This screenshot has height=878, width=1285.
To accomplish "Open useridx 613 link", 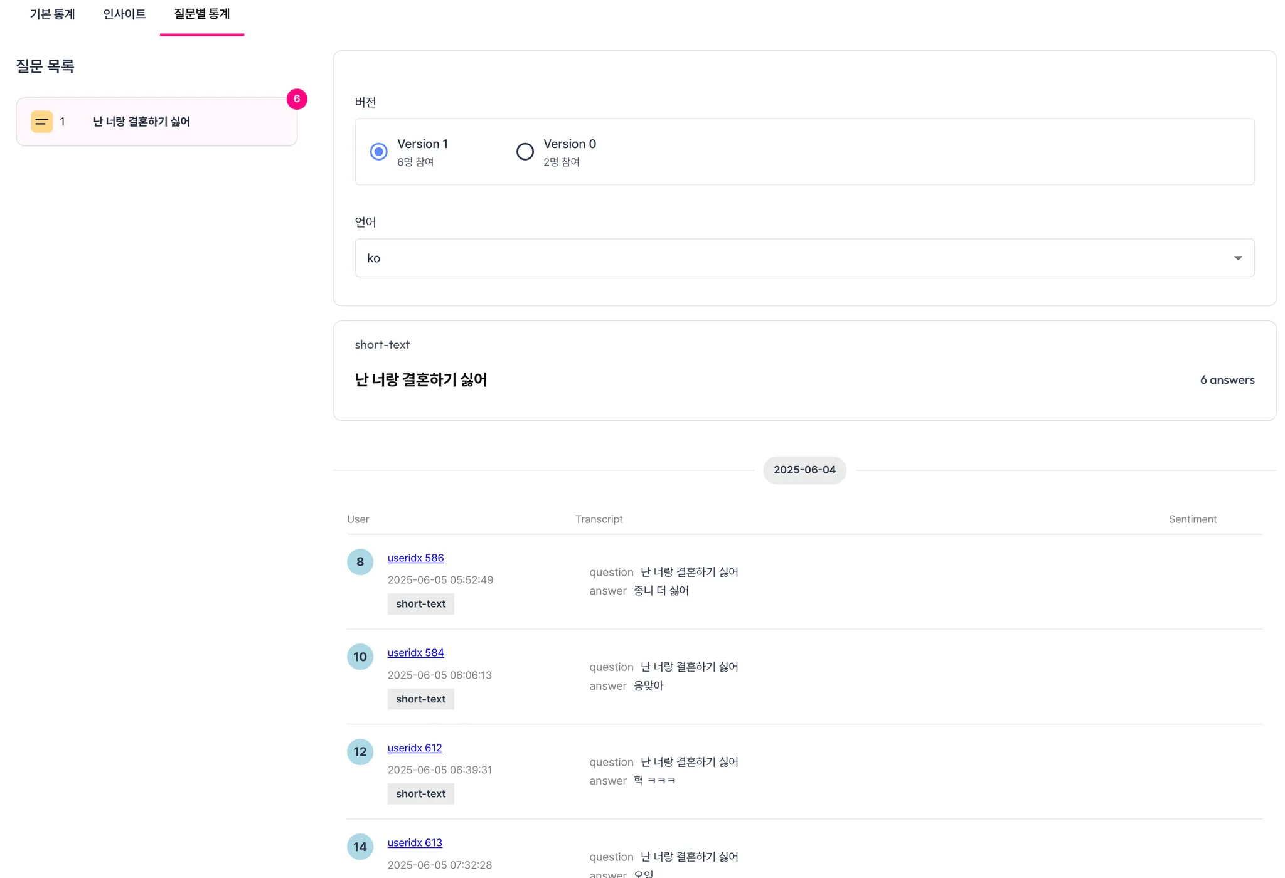I will click(x=415, y=843).
